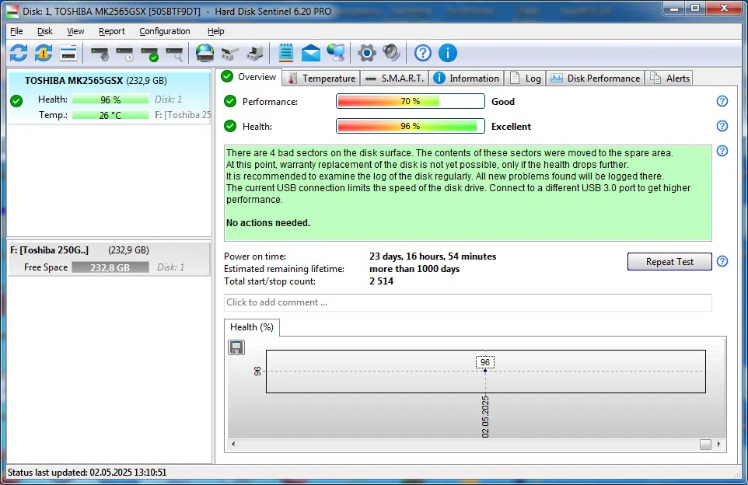748x485 pixels.
Task: Open the Report menu
Action: 112,31
